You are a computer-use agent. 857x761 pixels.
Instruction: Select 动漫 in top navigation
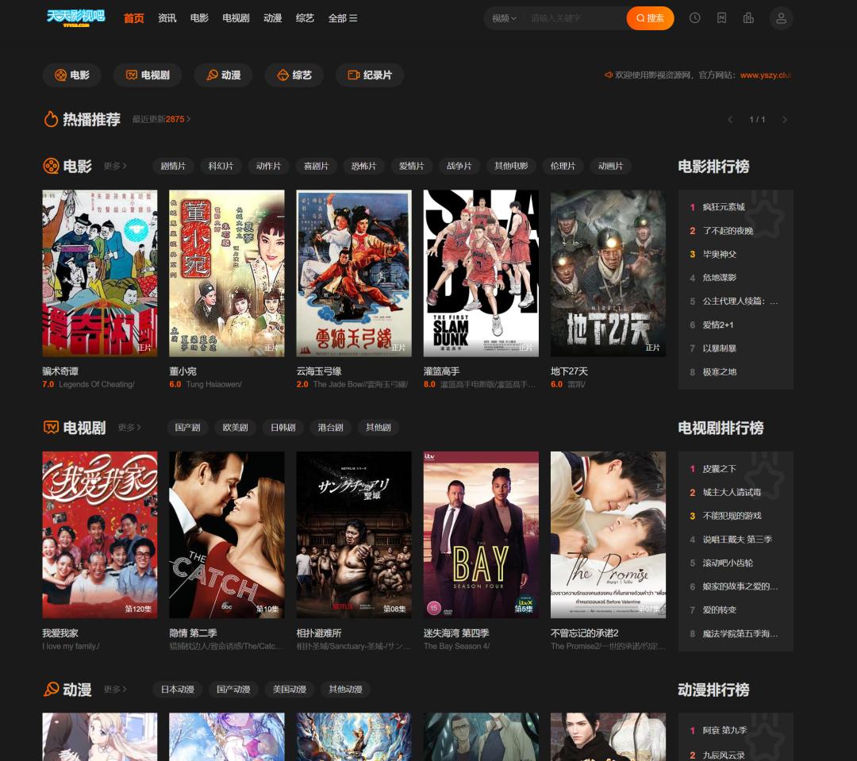click(x=272, y=18)
